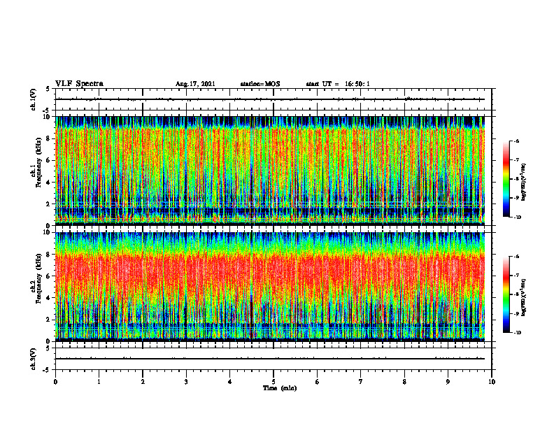Click ch.1(V) axis tick label "-5"
The width and height of the screenshot is (554, 428).
point(47,110)
